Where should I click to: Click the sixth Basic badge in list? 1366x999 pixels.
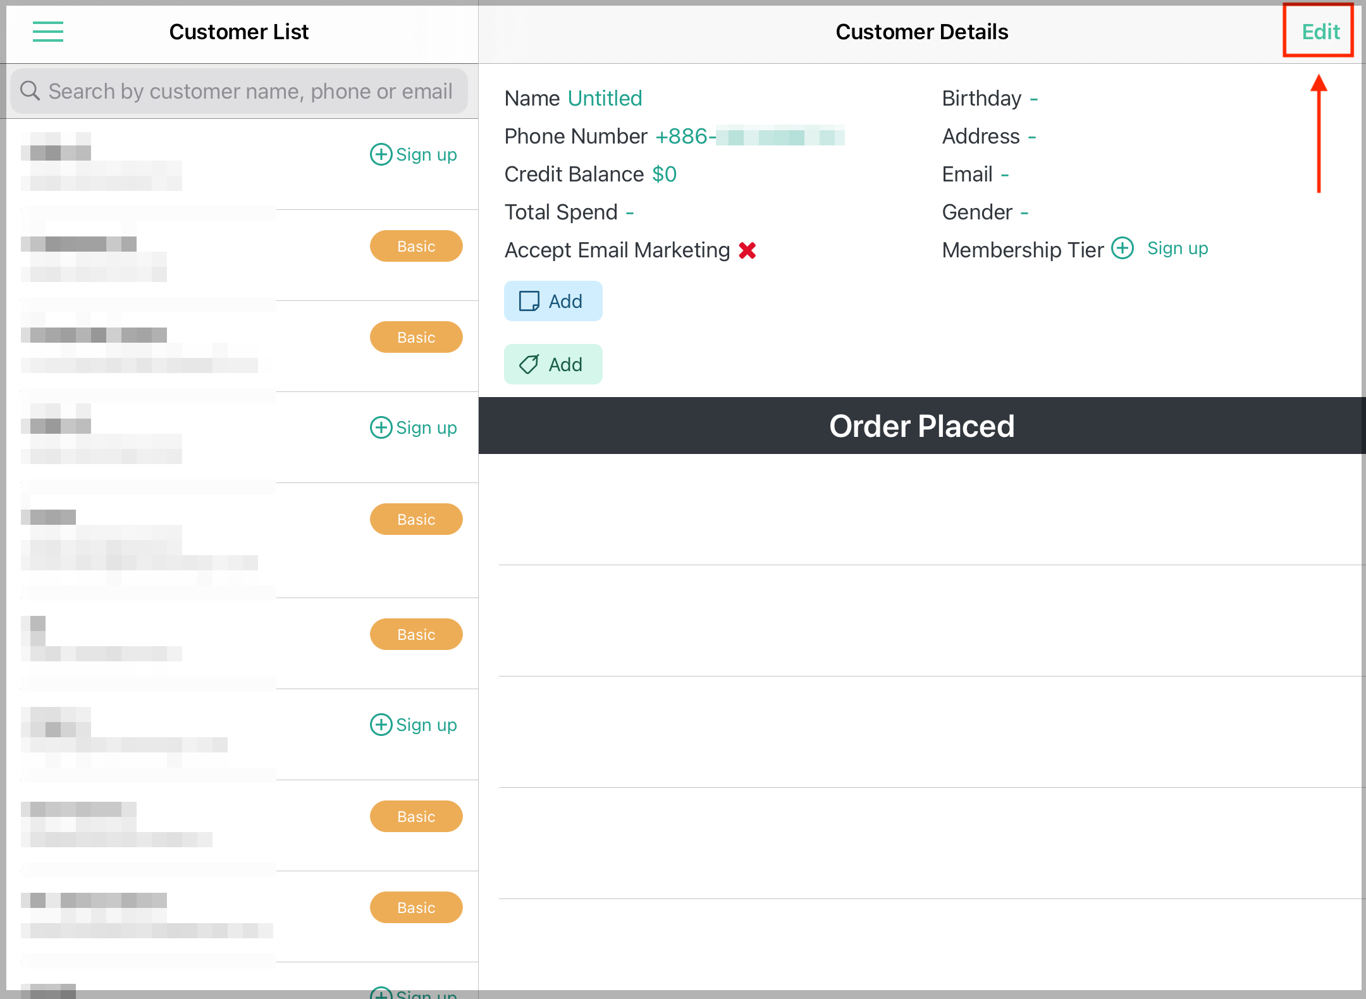(416, 907)
